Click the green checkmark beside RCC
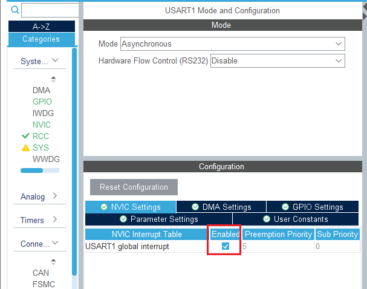Viewport: 367px width, 289px height. [25, 136]
